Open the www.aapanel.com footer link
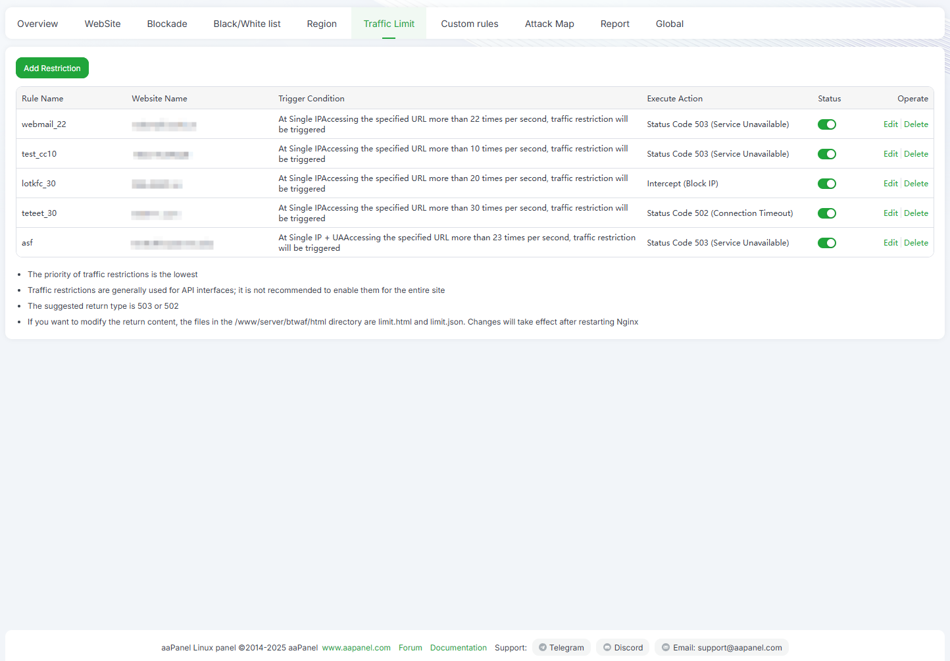Screen dimensions: 950x661 356,648
